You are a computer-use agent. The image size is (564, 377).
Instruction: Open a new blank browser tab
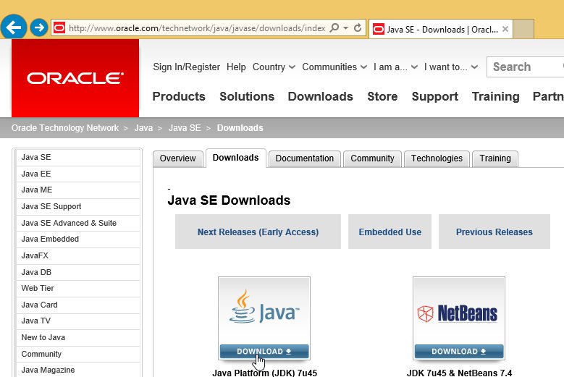[523, 29]
